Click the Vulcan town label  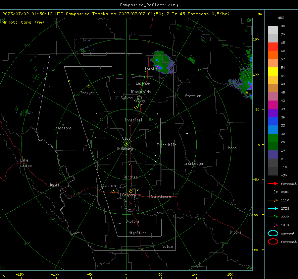pyautogui.click(x=168, y=246)
